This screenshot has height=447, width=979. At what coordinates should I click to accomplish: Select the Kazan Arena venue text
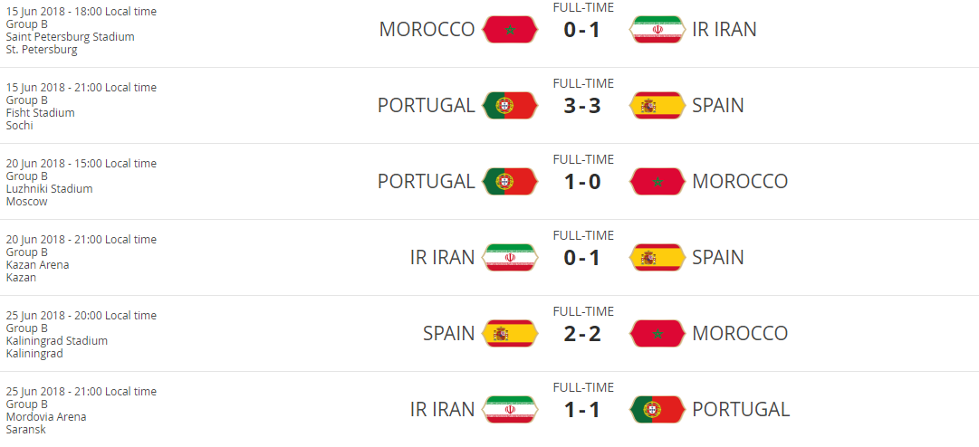tap(37, 265)
